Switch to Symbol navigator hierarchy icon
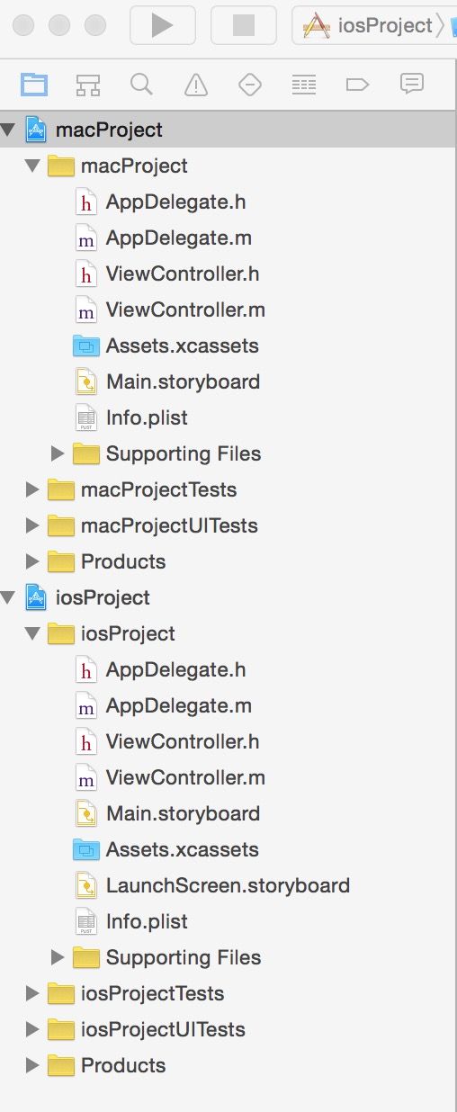 [88, 85]
